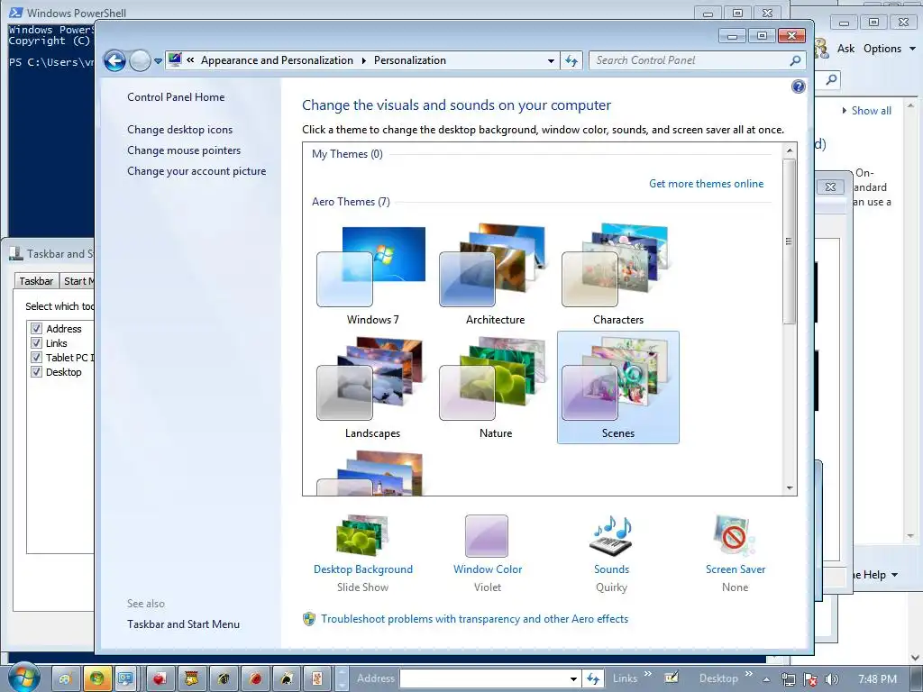This screenshot has width=923, height=692.
Task: Select the Characters theme
Action: pyautogui.click(x=618, y=276)
